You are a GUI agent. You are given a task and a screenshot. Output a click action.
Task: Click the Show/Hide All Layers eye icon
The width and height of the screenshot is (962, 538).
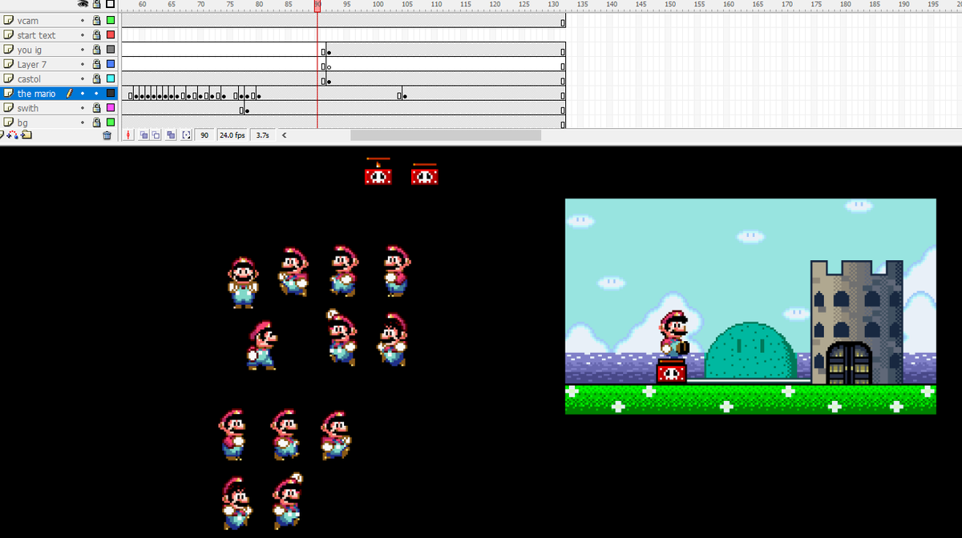point(83,4)
